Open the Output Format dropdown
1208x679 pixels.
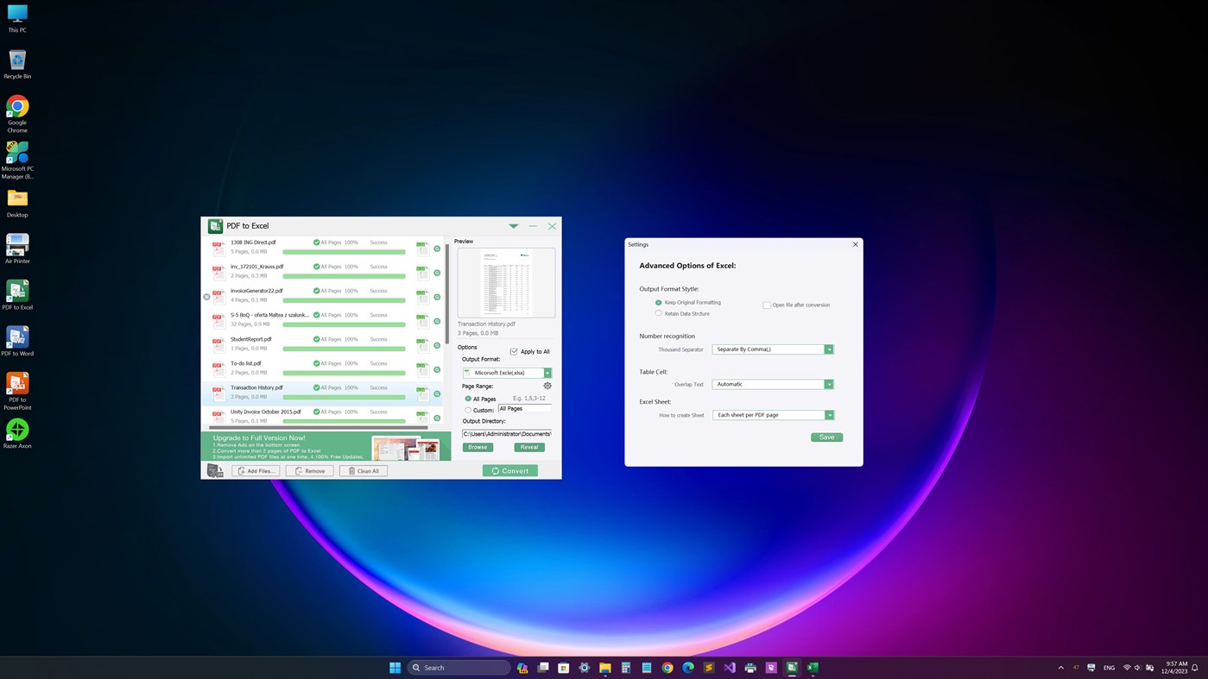(x=546, y=372)
